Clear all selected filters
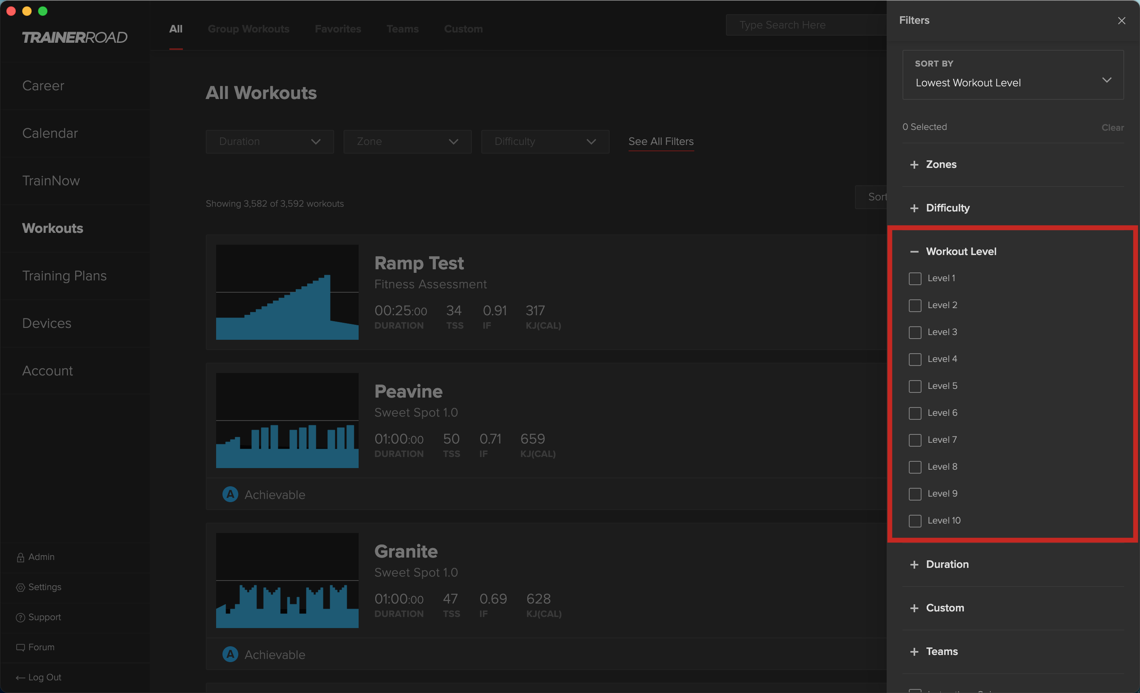1140x693 pixels. pos(1112,128)
